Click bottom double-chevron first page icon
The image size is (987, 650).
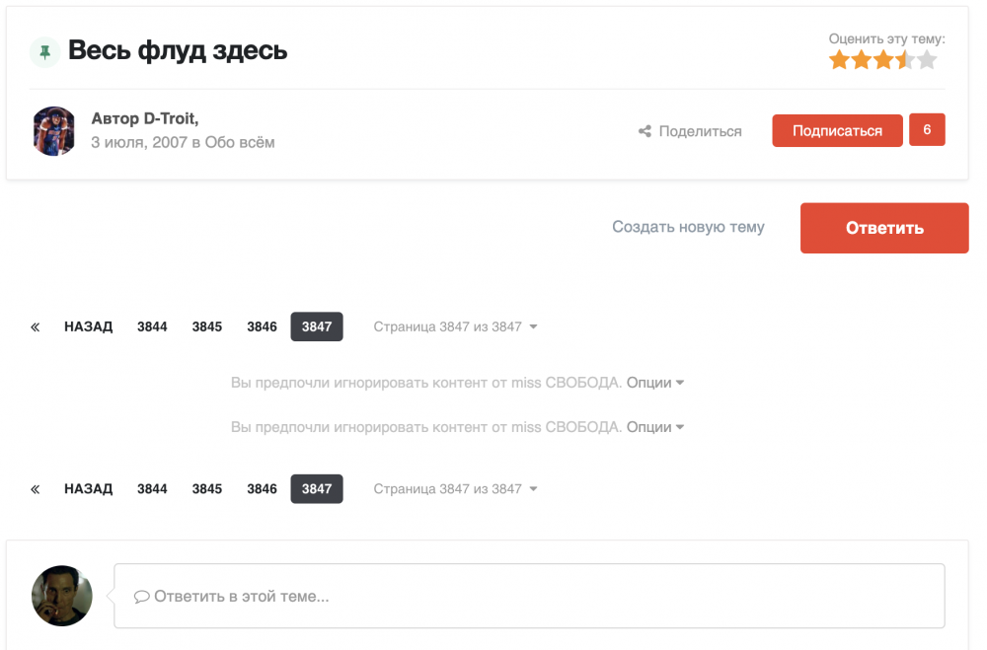point(36,489)
